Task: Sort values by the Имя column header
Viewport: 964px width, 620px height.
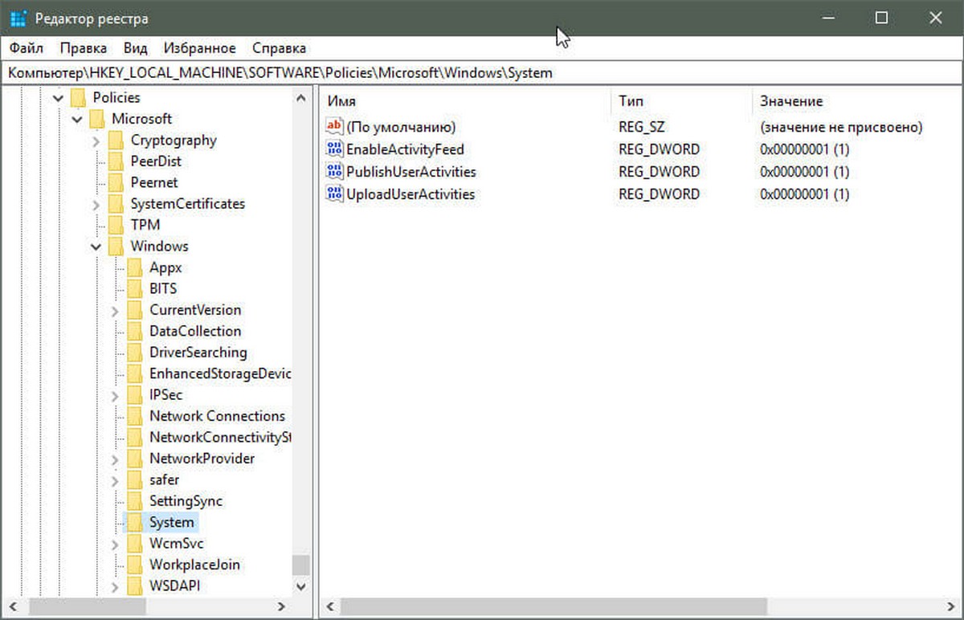Action: click(x=465, y=101)
